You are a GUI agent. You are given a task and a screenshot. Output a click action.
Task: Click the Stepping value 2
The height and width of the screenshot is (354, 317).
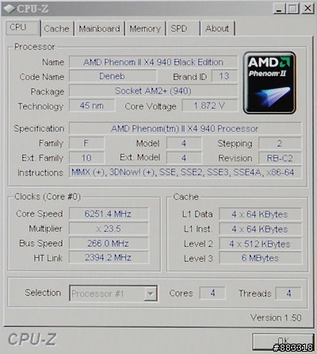pos(280,144)
